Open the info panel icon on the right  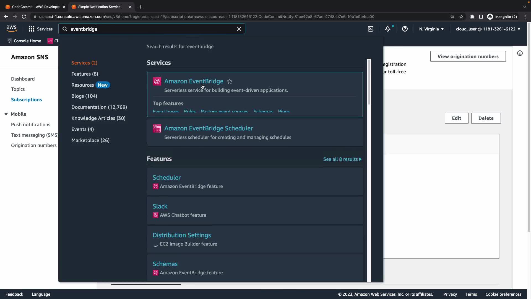coord(520,53)
